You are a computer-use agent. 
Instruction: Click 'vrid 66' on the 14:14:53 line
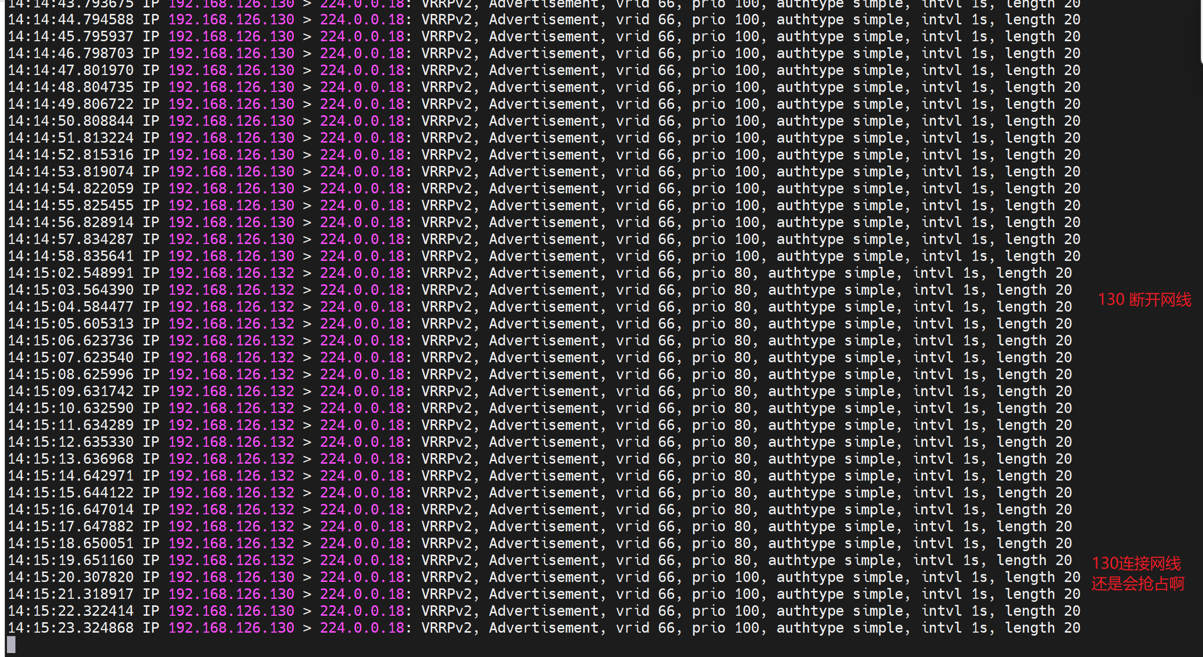pyautogui.click(x=645, y=171)
